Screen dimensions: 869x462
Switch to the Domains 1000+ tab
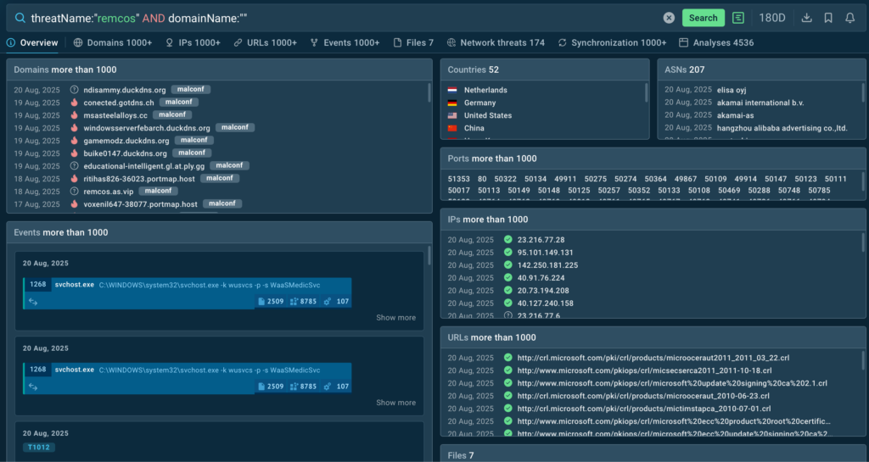tap(113, 42)
